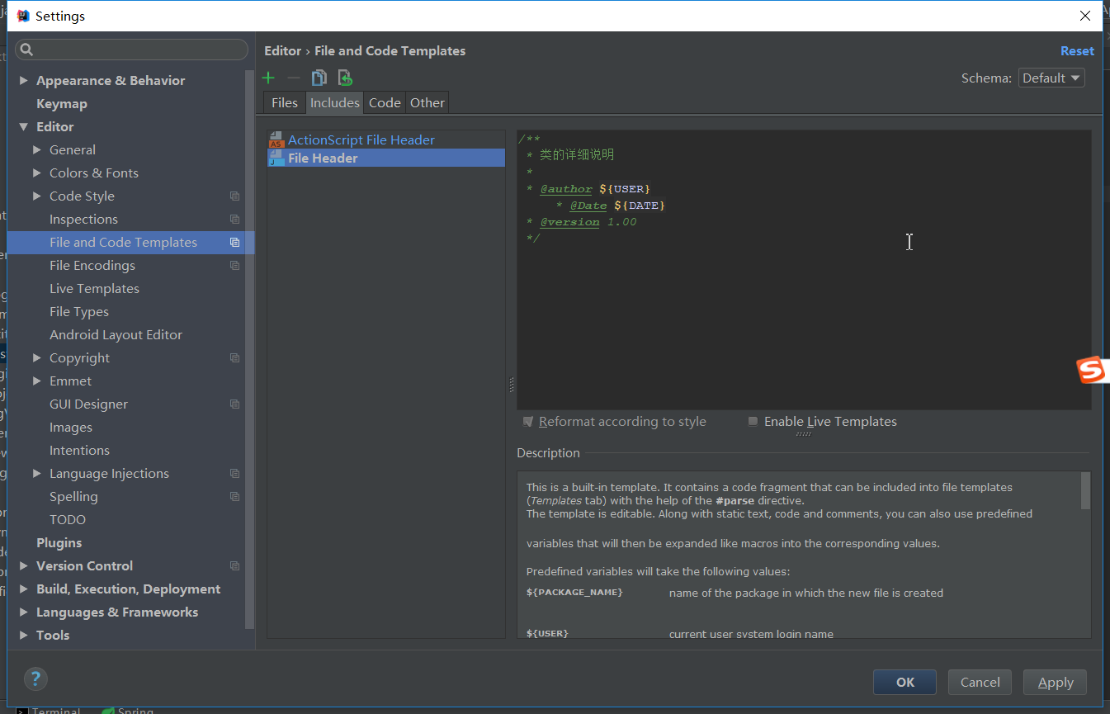
Task: Click the Description panel scrollbar
Action: (x=1085, y=491)
